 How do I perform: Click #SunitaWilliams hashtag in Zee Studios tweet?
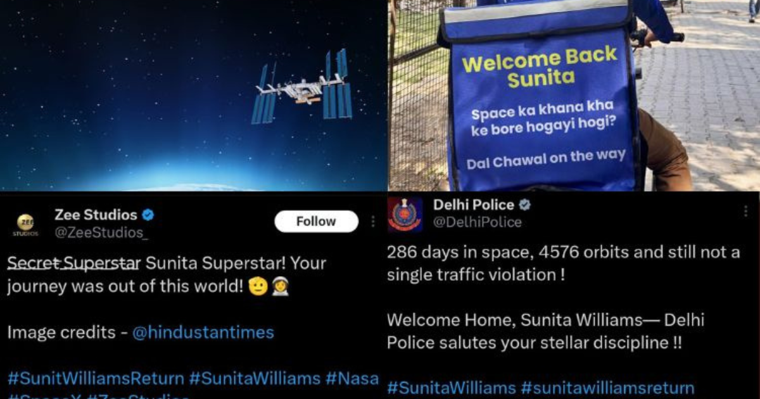click(x=255, y=379)
